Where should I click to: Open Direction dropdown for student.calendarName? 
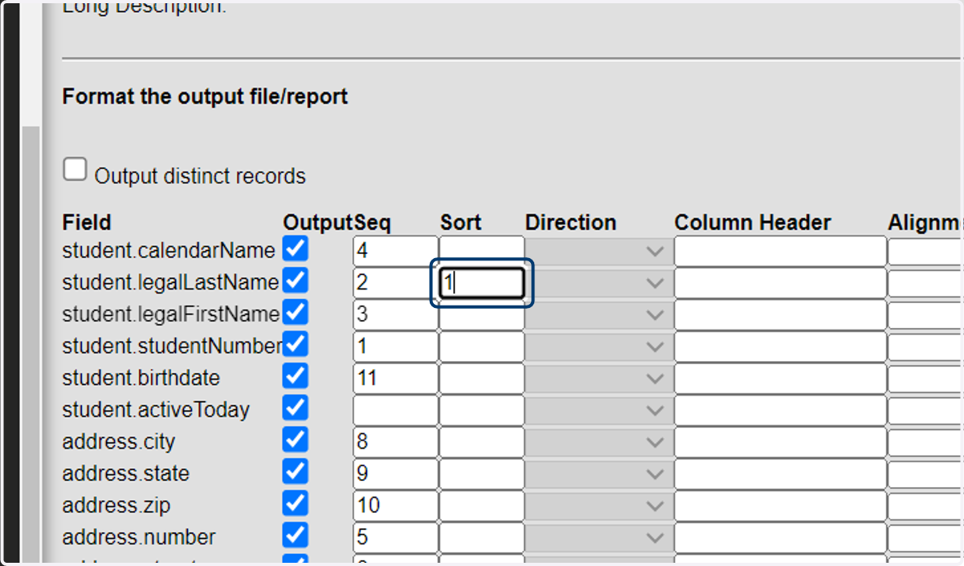(598, 252)
